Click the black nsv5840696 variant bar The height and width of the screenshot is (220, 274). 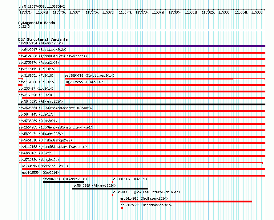tap(64, 182)
